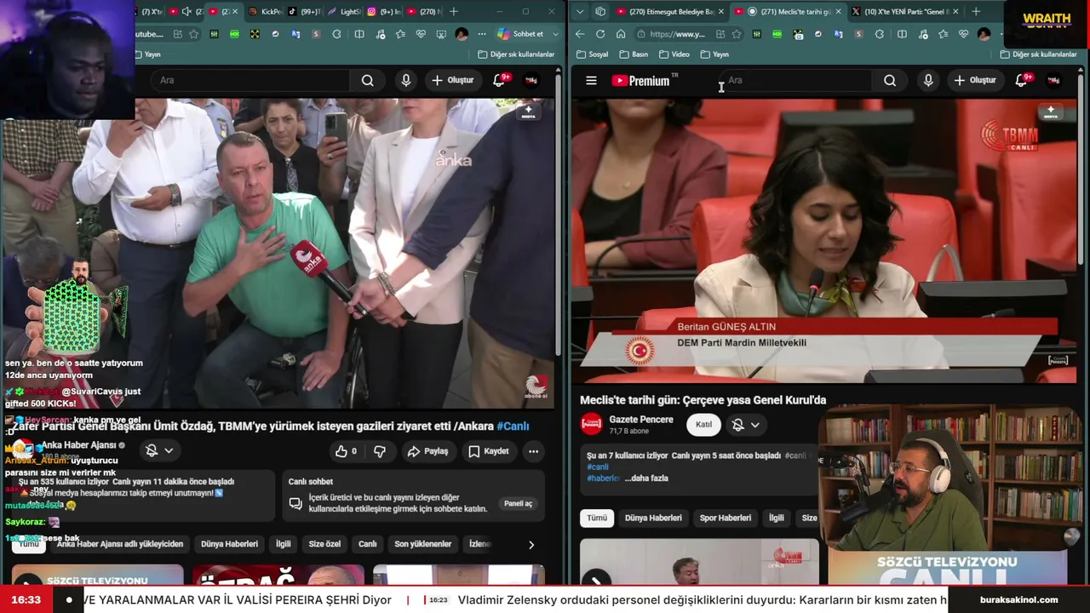Open account avatar in left YouTube window
The width and height of the screenshot is (1090, 613).
[x=531, y=80]
